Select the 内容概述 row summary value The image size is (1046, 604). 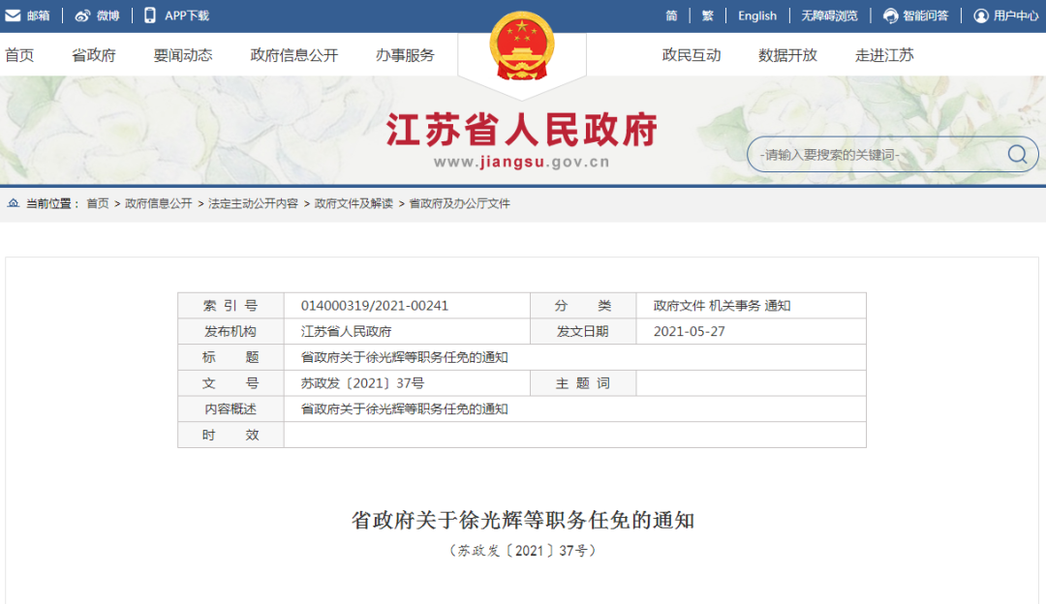[404, 408]
